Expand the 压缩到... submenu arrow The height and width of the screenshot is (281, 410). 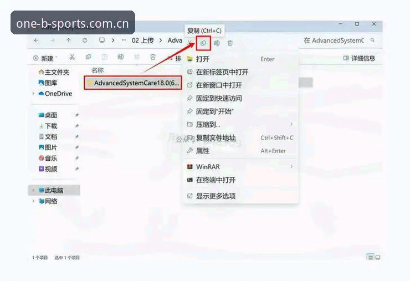(291, 124)
